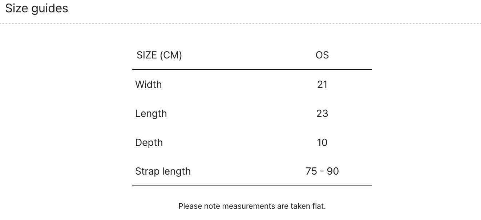Click the "Size guides" heading
The image size is (481, 220).
pos(37,8)
